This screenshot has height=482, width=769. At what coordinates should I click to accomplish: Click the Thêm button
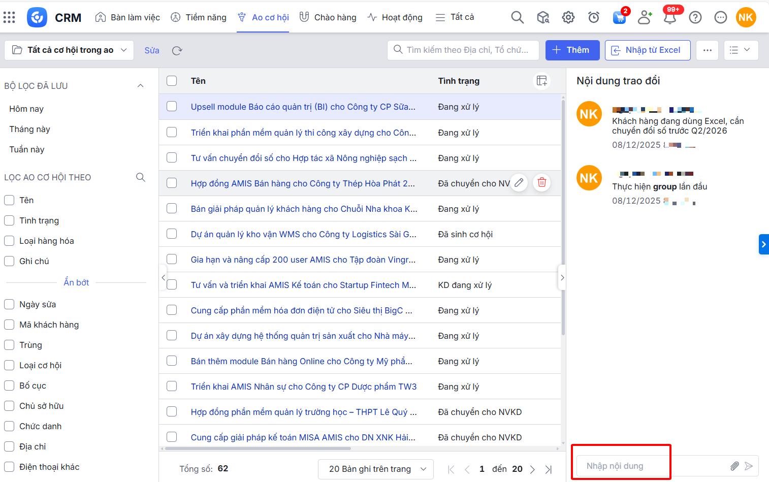point(572,50)
